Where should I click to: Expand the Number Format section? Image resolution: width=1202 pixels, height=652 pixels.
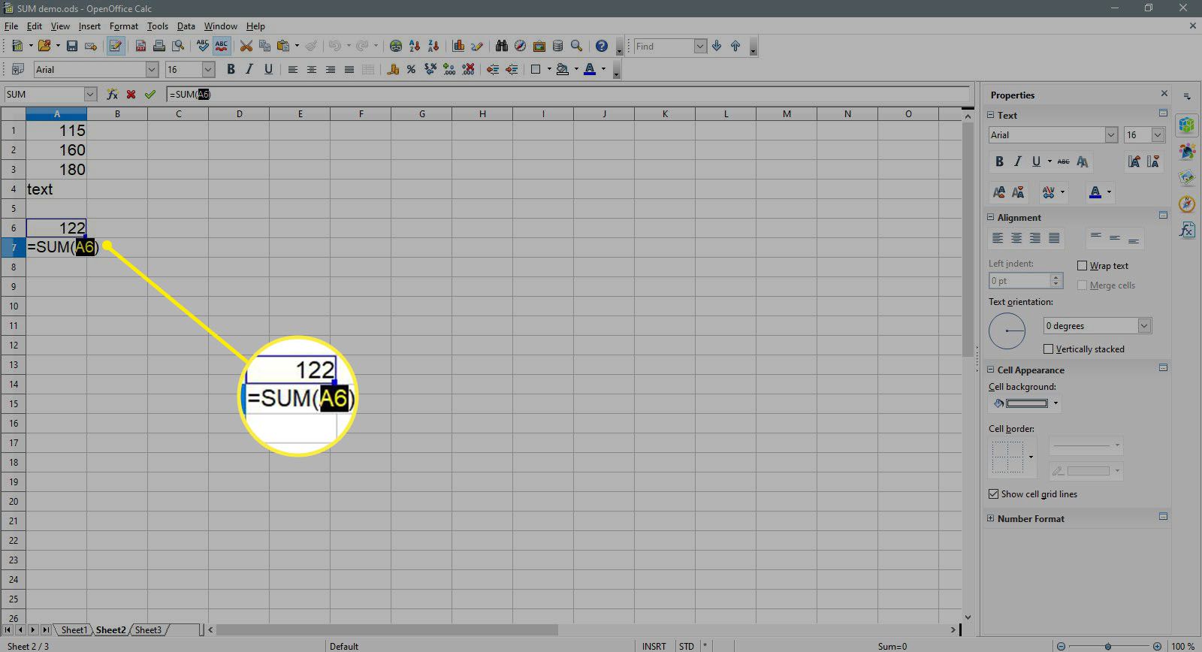coord(990,519)
